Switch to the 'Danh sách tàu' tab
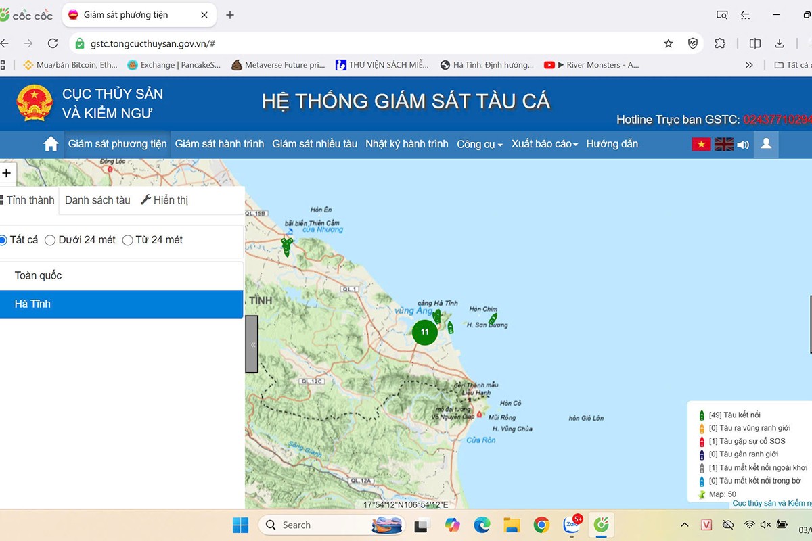Image resolution: width=812 pixels, height=541 pixels. click(x=97, y=200)
